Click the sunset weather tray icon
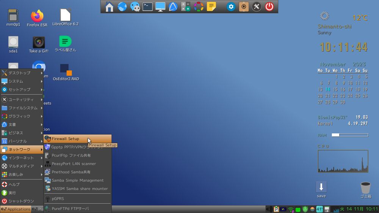379x213 pixels. (312, 209)
